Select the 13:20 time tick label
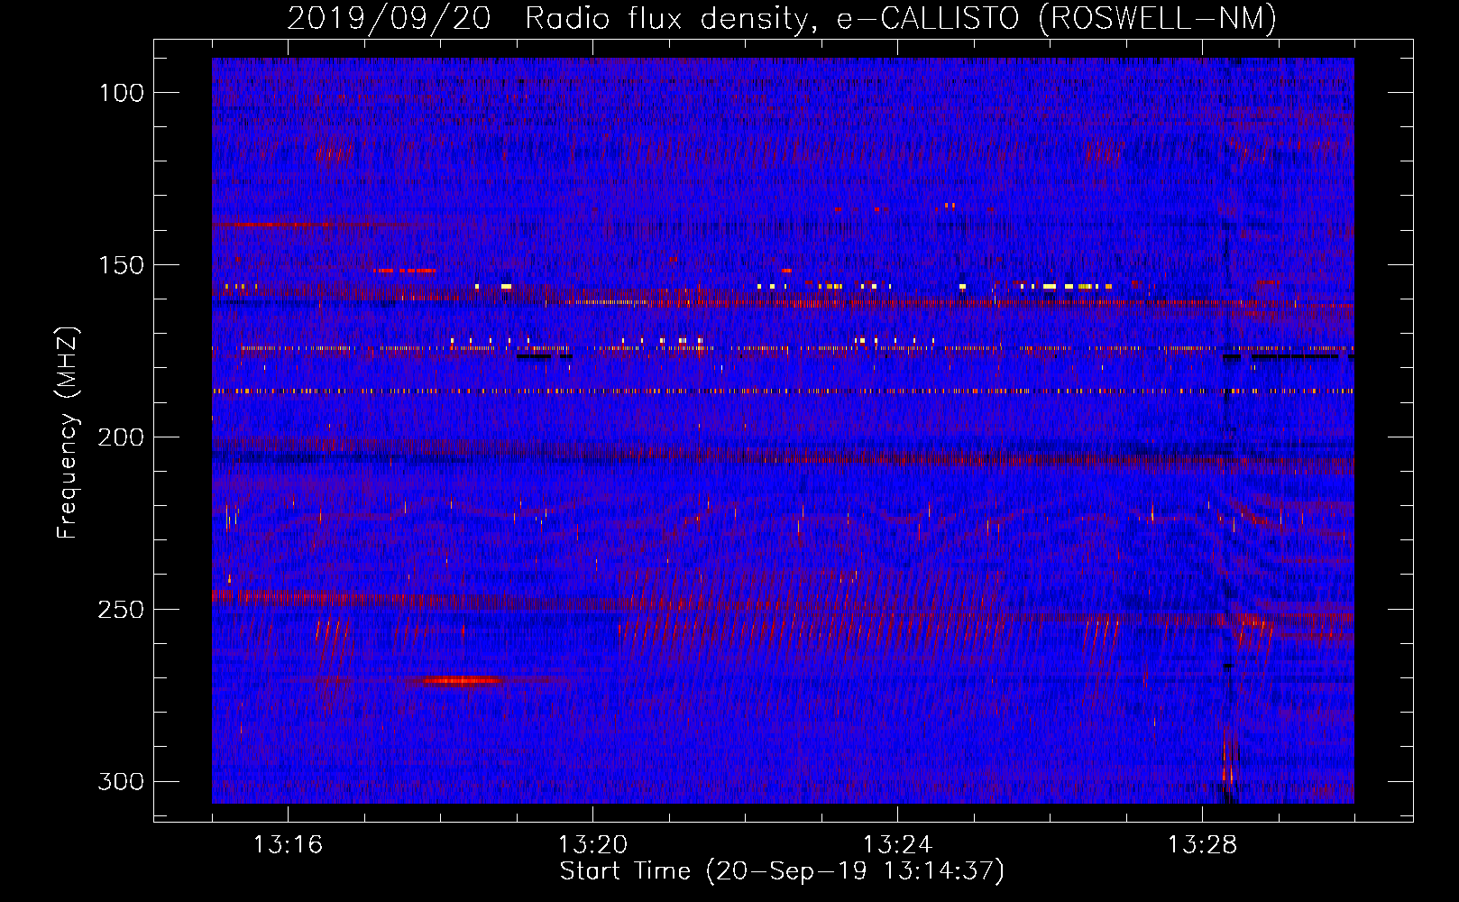1459x902 pixels. pos(592,845)
